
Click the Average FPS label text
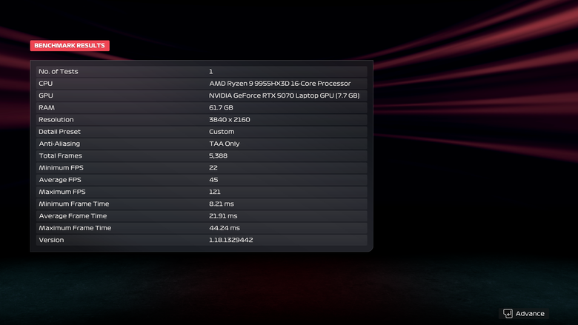(x=60, y=180)
